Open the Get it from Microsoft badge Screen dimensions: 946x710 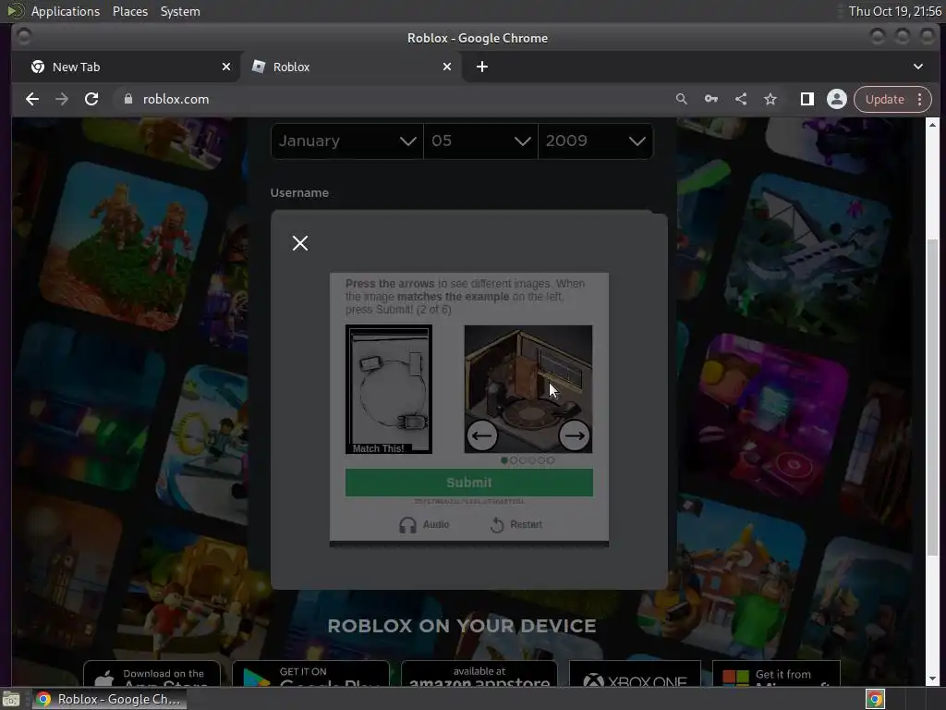[776, 674]
